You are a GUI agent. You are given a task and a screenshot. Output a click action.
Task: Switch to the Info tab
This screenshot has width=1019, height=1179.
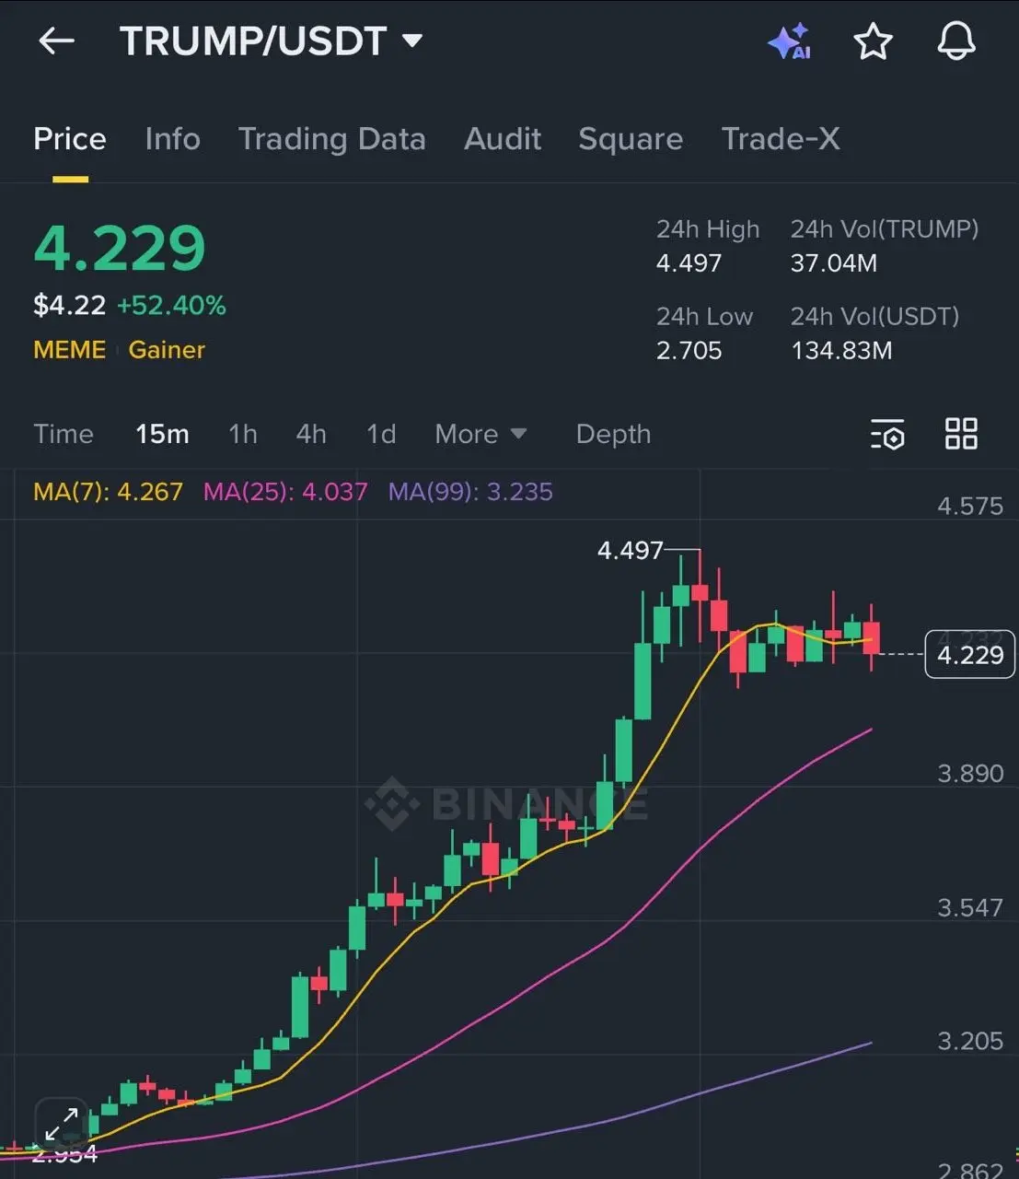point(172,139)
